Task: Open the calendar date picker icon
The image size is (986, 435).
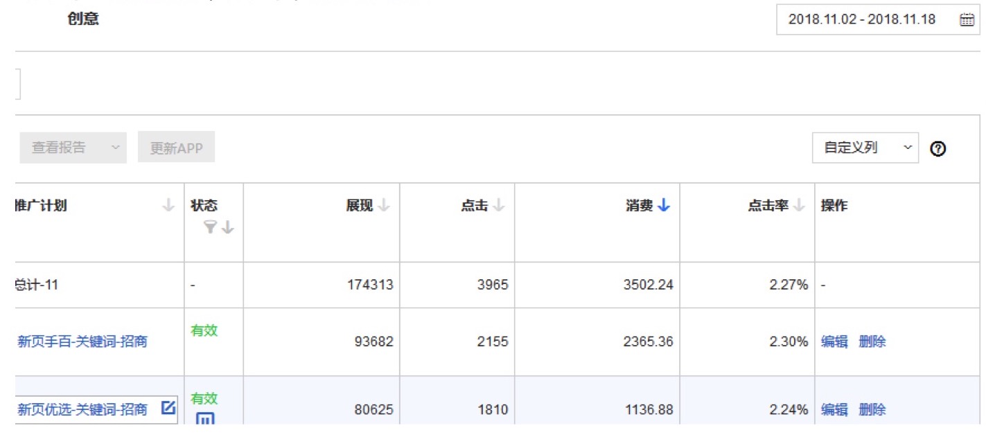Action: coord(967,19)
